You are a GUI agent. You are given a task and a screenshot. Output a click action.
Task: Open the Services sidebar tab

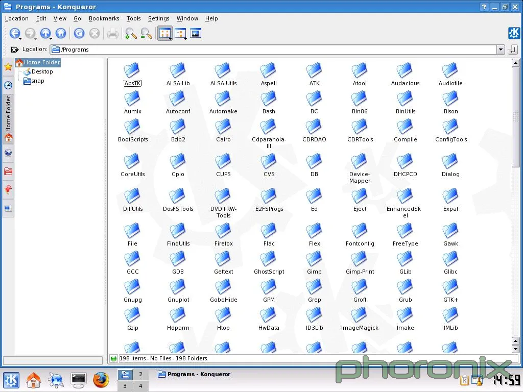(x=8, y=190)
